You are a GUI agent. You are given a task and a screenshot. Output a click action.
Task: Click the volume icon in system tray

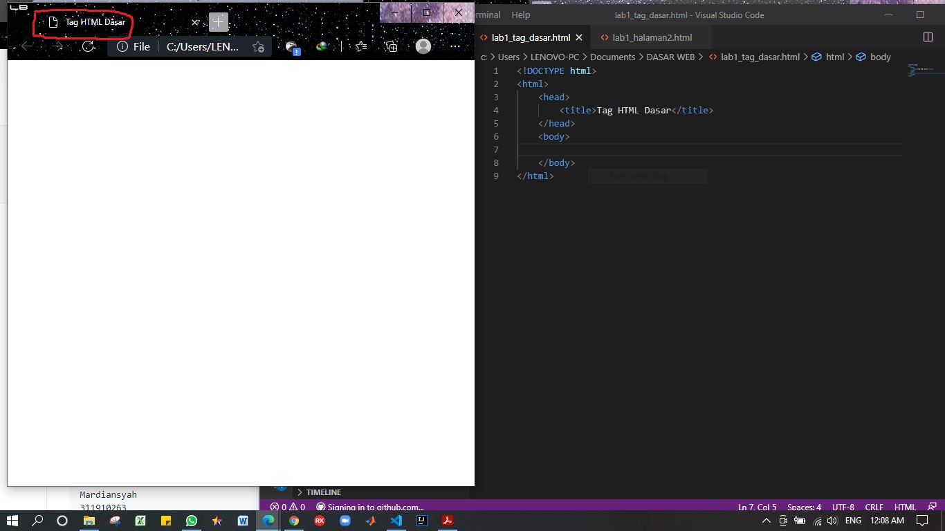click(832, 521)
